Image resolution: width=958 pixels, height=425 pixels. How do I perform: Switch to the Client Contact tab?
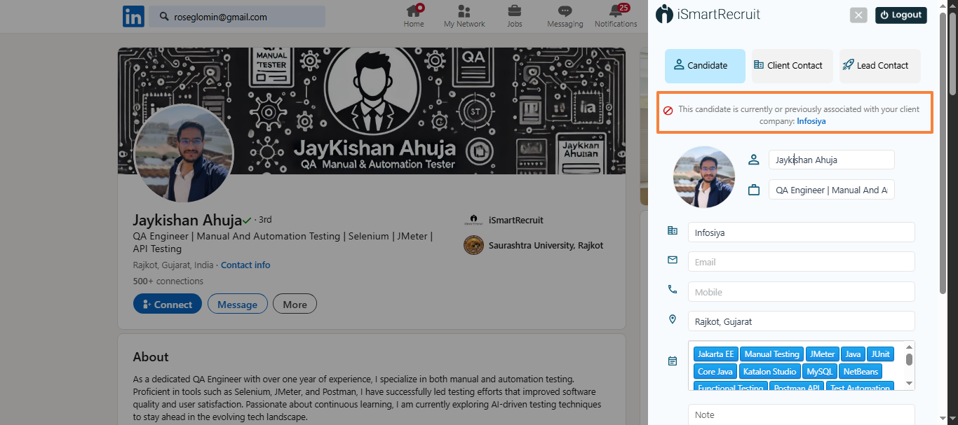coord(792,66)
